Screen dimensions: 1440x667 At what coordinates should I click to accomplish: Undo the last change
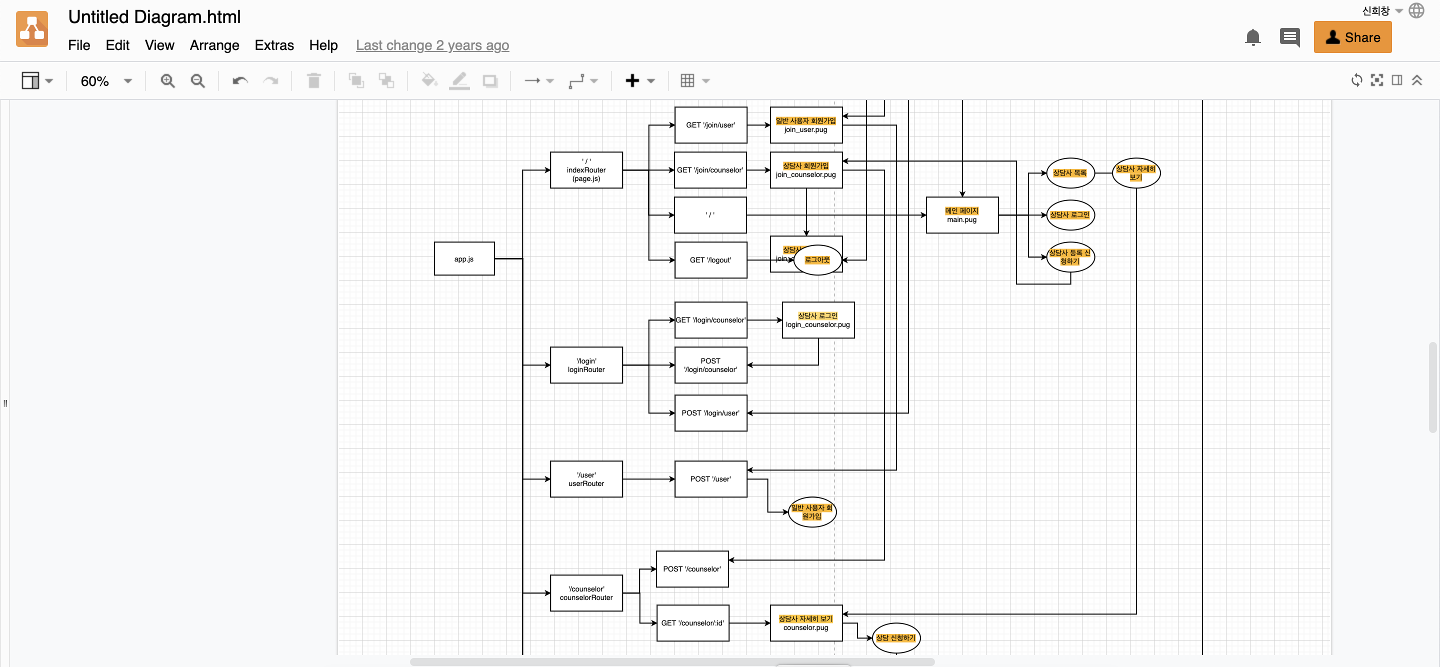pyautogui.click(x=240, y=81)
